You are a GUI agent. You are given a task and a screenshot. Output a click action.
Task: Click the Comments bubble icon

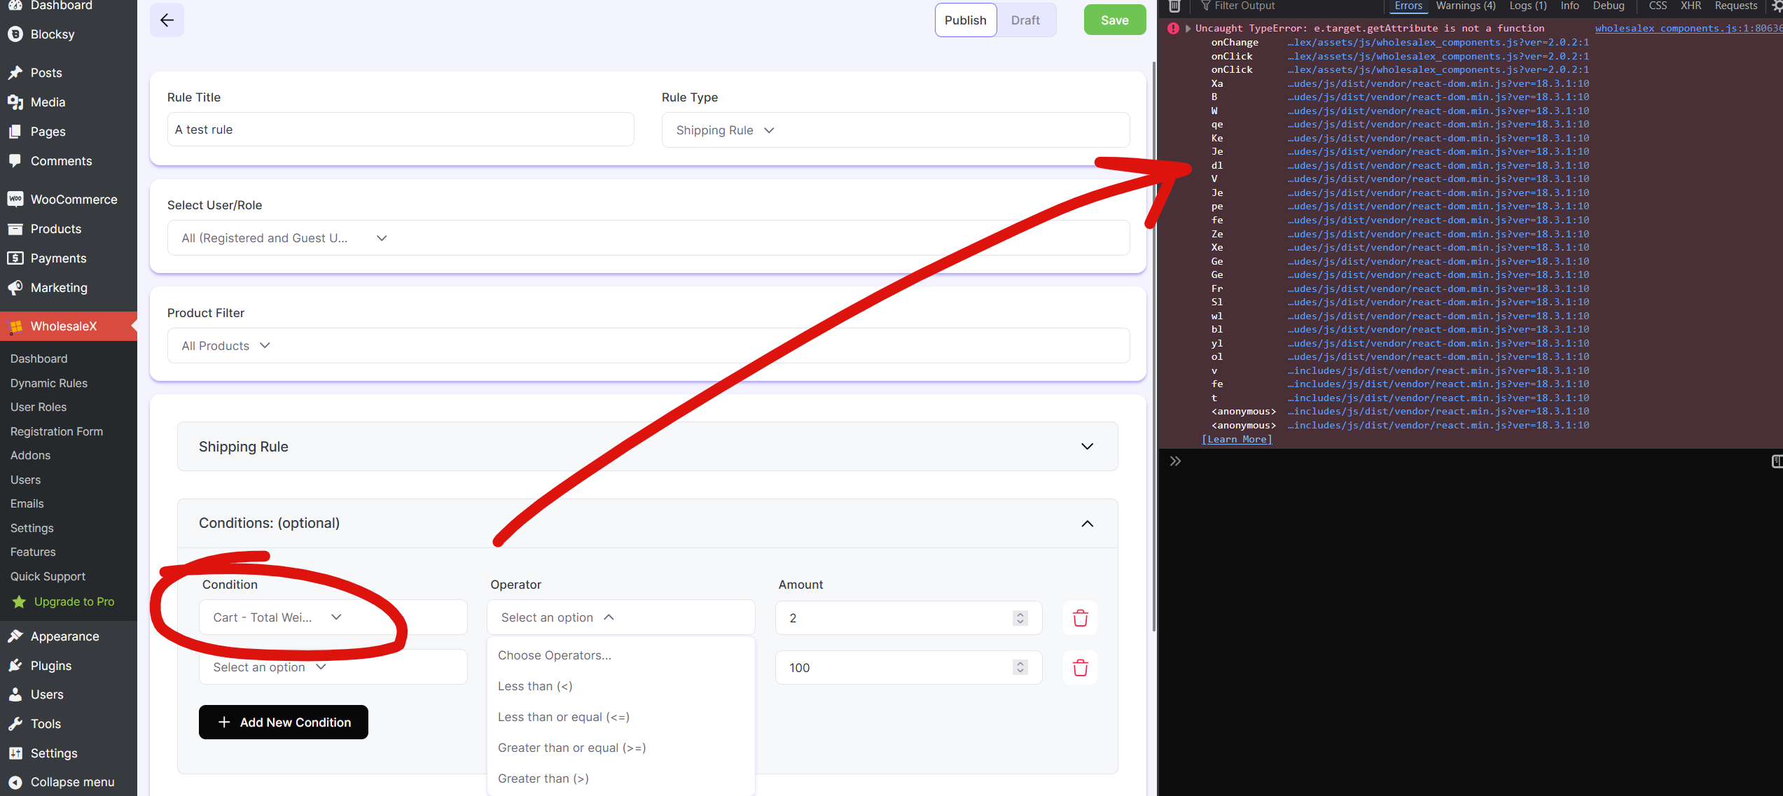pyautogui.click(x=15, y=161)
